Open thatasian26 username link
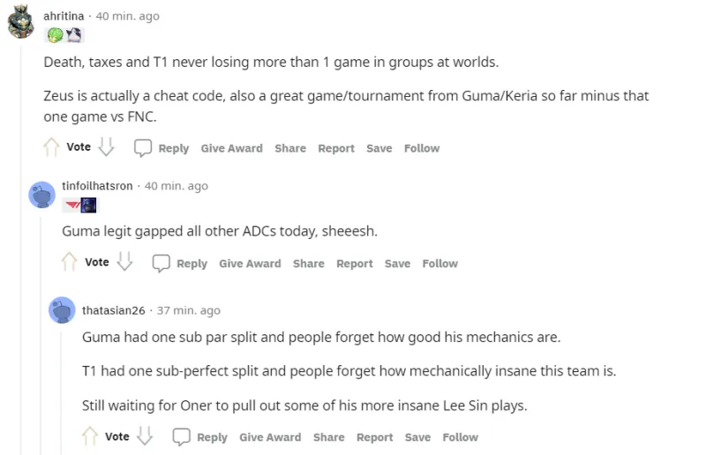 [x=113, y=310]
